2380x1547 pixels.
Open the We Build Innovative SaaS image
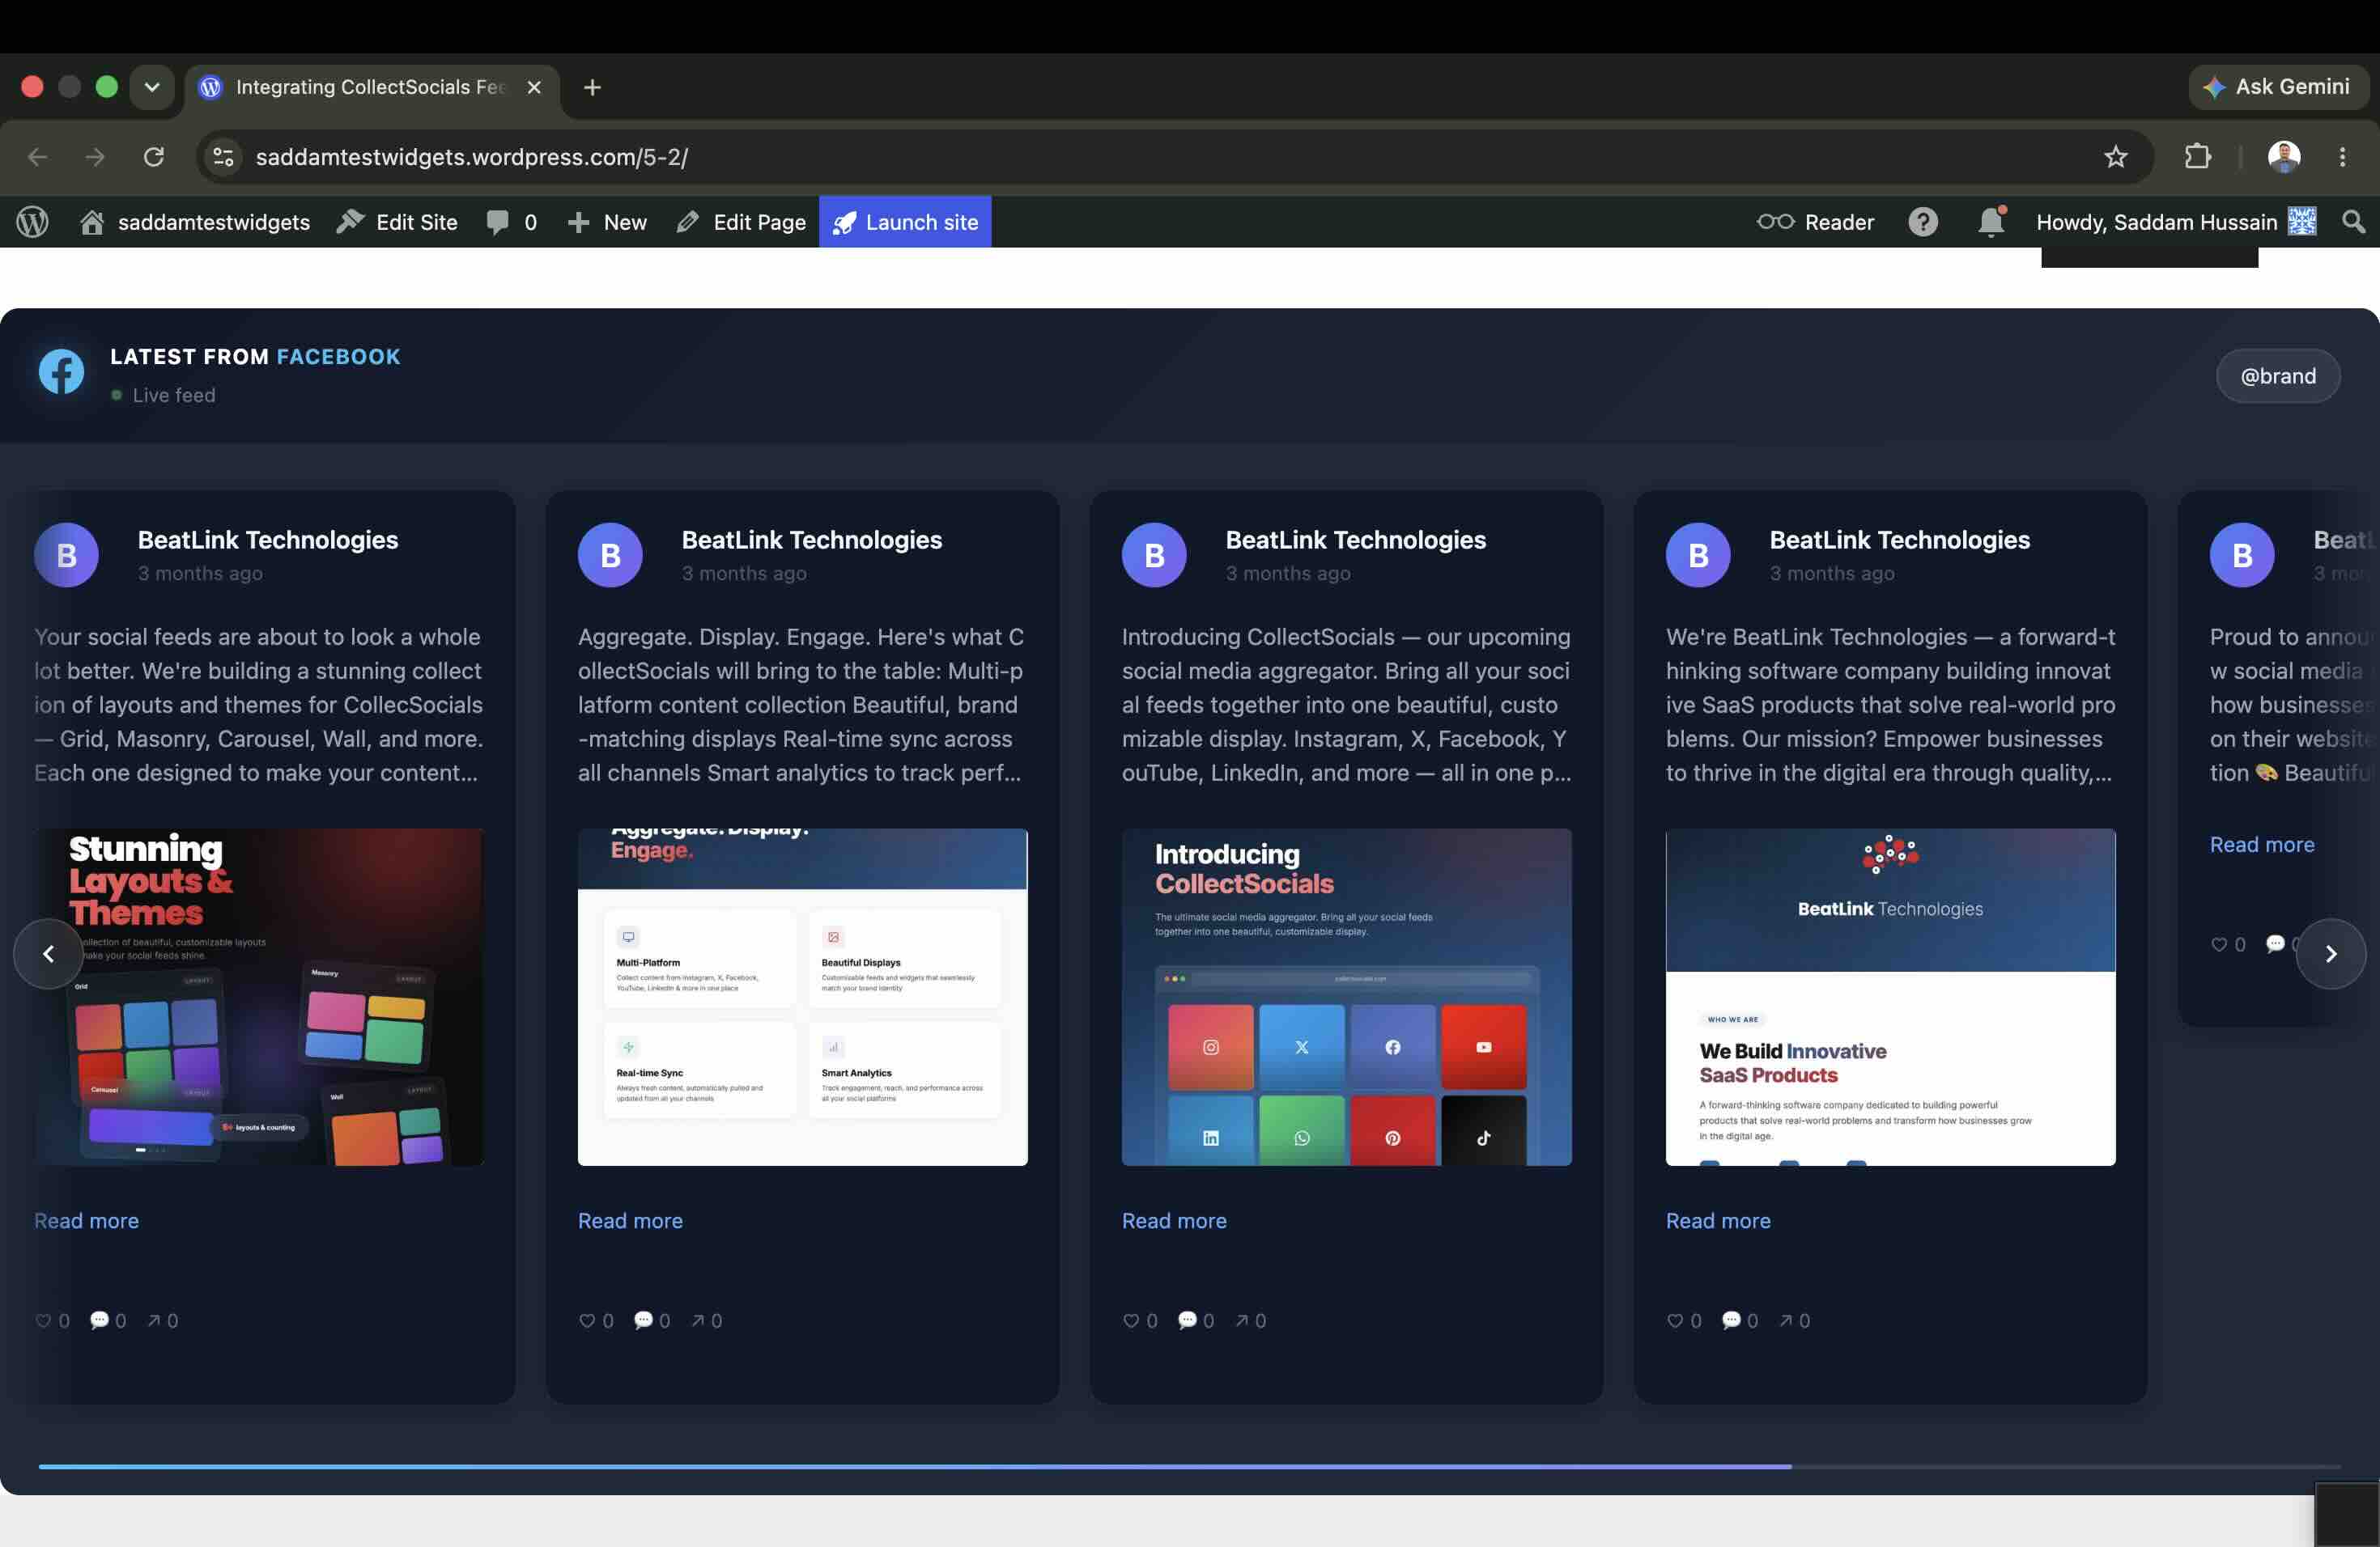1890,996
